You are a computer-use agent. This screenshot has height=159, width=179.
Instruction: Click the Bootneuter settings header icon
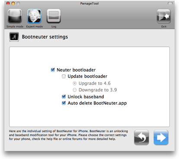[x=14, y=37]
